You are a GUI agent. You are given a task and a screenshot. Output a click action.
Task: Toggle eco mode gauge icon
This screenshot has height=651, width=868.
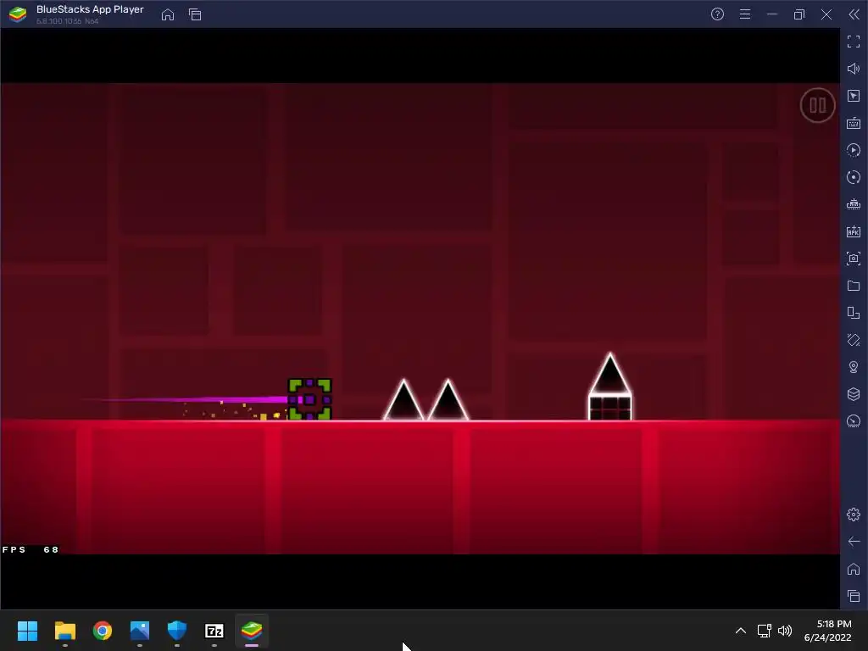854,421
